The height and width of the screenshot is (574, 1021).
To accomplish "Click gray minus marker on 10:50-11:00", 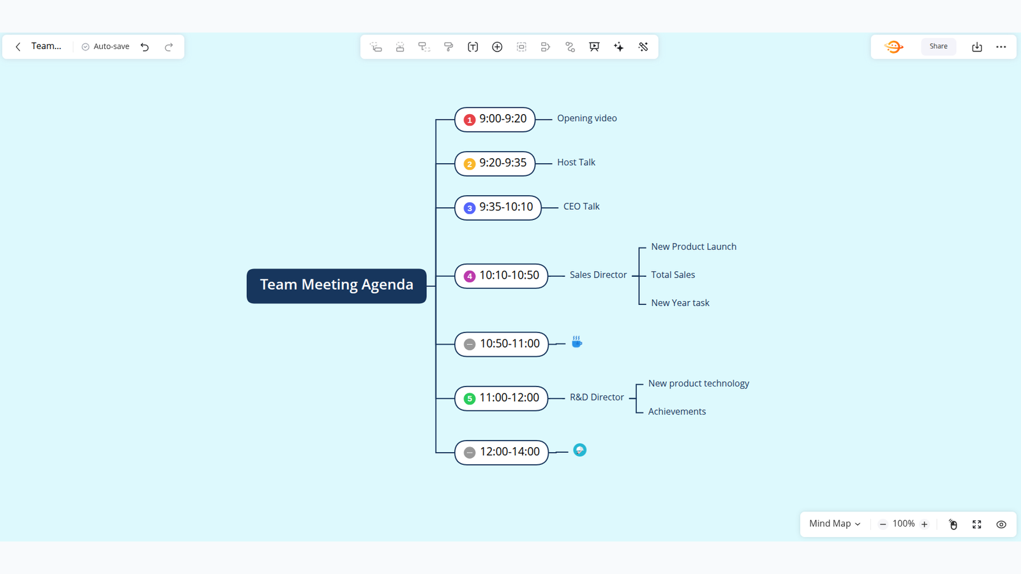I will tap(470, 344).
